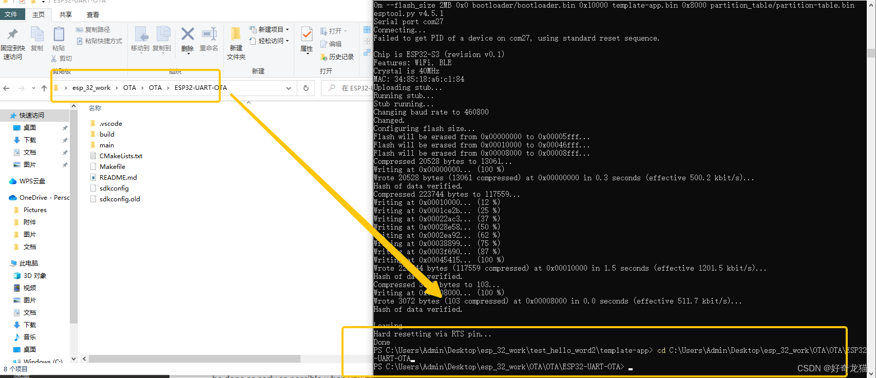Open pinned Pictures (图片) under Quick Access
Viewport: 876px width, 378px height.
30,165
